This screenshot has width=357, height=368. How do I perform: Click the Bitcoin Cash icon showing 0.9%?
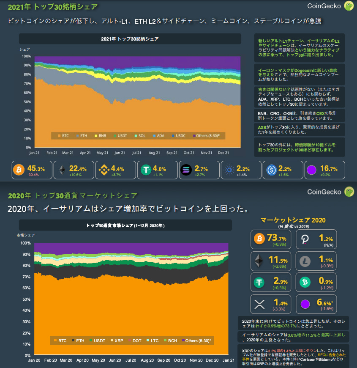click(305, 282)
